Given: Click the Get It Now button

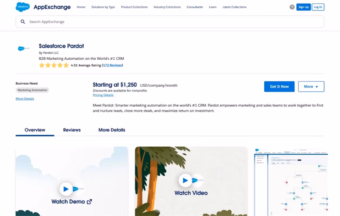Looking at the screenshot, I should (x=279, y=87).
